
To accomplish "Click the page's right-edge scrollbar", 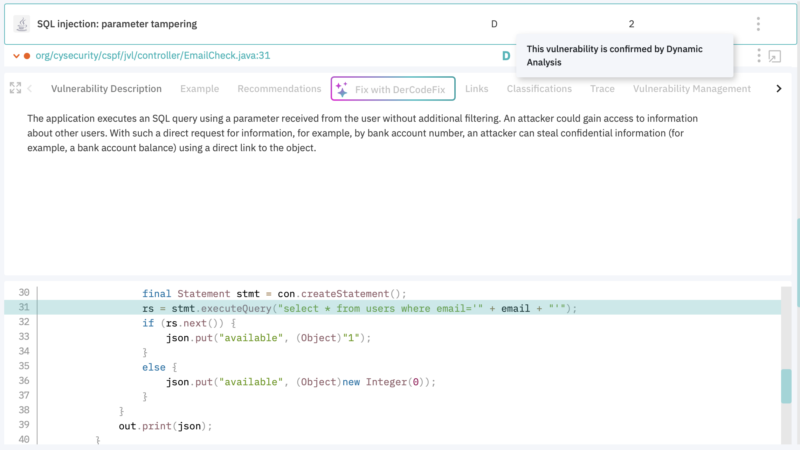I will tap(798, 262).
